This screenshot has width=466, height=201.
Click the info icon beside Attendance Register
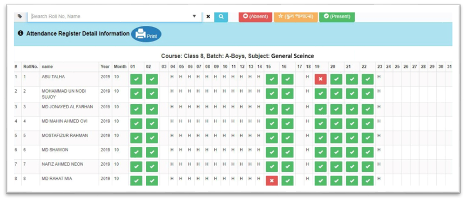pos(21,33)
